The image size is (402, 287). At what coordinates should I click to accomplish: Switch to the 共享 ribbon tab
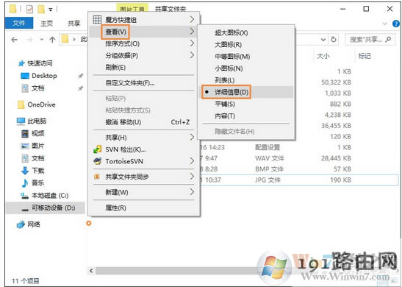click(73, 24)
